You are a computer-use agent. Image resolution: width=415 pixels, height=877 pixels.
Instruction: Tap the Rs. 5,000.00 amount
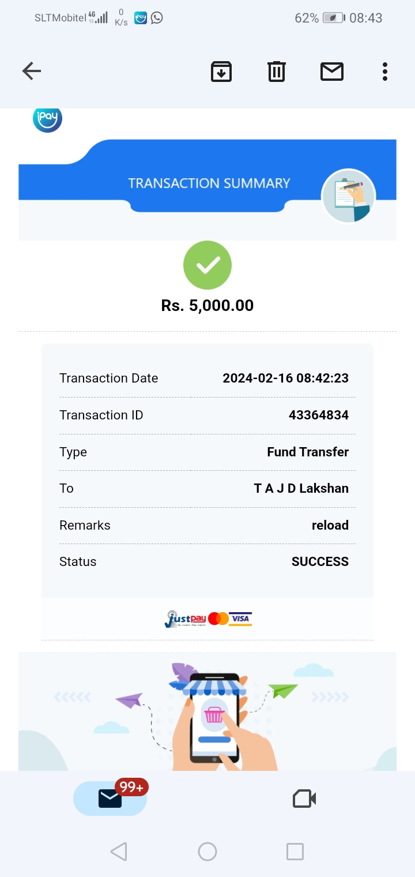point(207,305)
